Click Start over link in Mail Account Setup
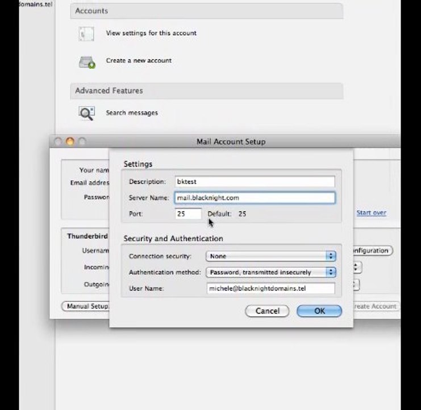The image size is (421, 410). click(372, 213)
